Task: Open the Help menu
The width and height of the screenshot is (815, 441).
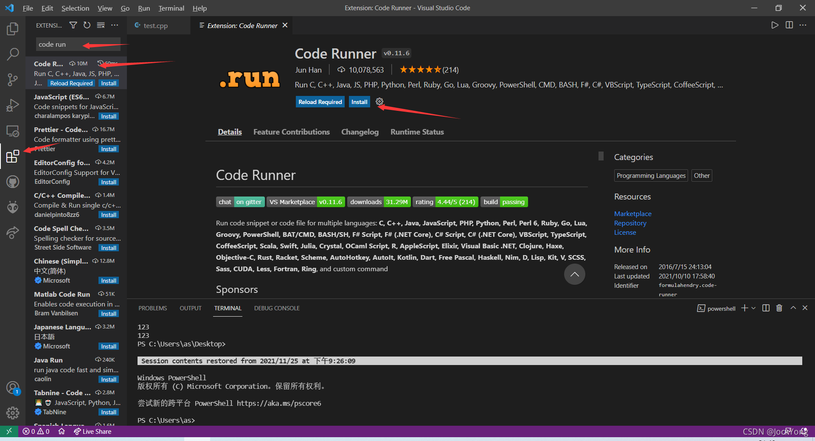Action: pos(200,8)
